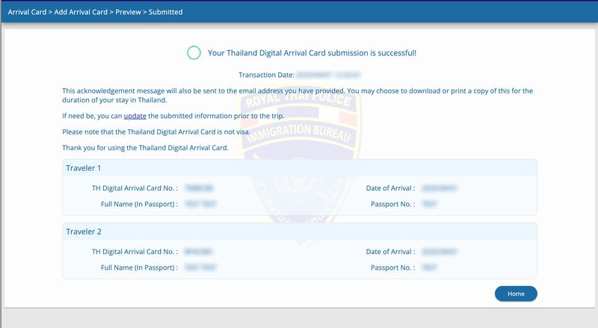Image resolution: width=598 pixels, height=328 pixels.
Task: Go to Arrival Card breadcrumb
Action: [27, 12]
